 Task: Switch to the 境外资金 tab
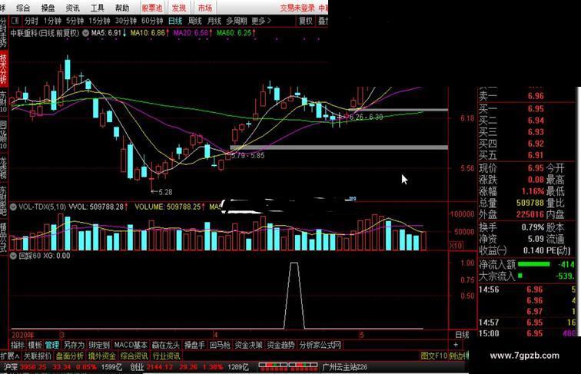pos(102,356)
